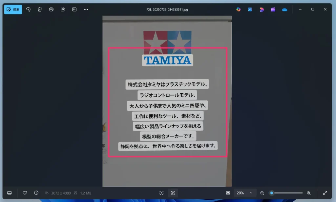Add photo to favorites with heart
Viewport: 336px width, 202px height.
point(25,193)
